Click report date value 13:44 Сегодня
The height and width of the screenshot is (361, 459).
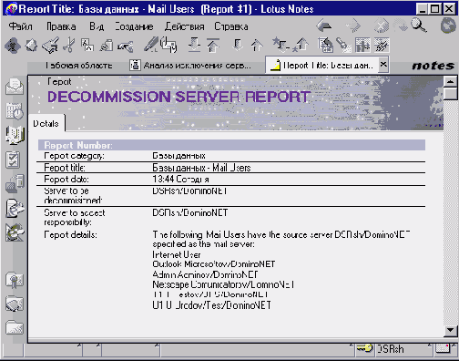tap(180, 180)
